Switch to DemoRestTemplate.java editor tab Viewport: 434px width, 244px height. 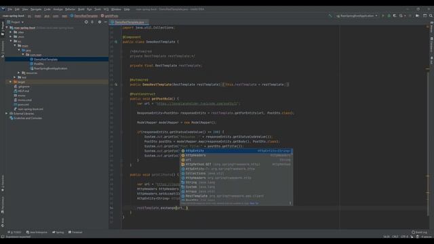[x=130, y=22]
